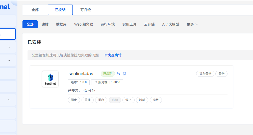Filter apps by 实用工具
The width and height of the screenshot is (253, 135).
tap(130, 24)
